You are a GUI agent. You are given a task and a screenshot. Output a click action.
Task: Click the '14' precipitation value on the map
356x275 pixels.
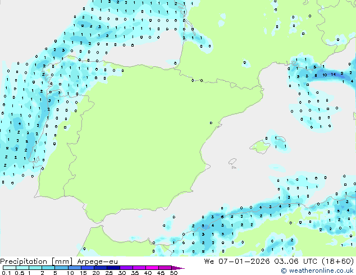pos(333,74)
